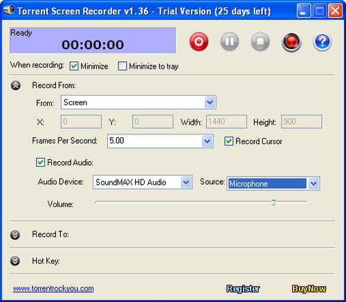Expand the Record To section
This screenshot has height=302, width=346.
tap(15, 235)
